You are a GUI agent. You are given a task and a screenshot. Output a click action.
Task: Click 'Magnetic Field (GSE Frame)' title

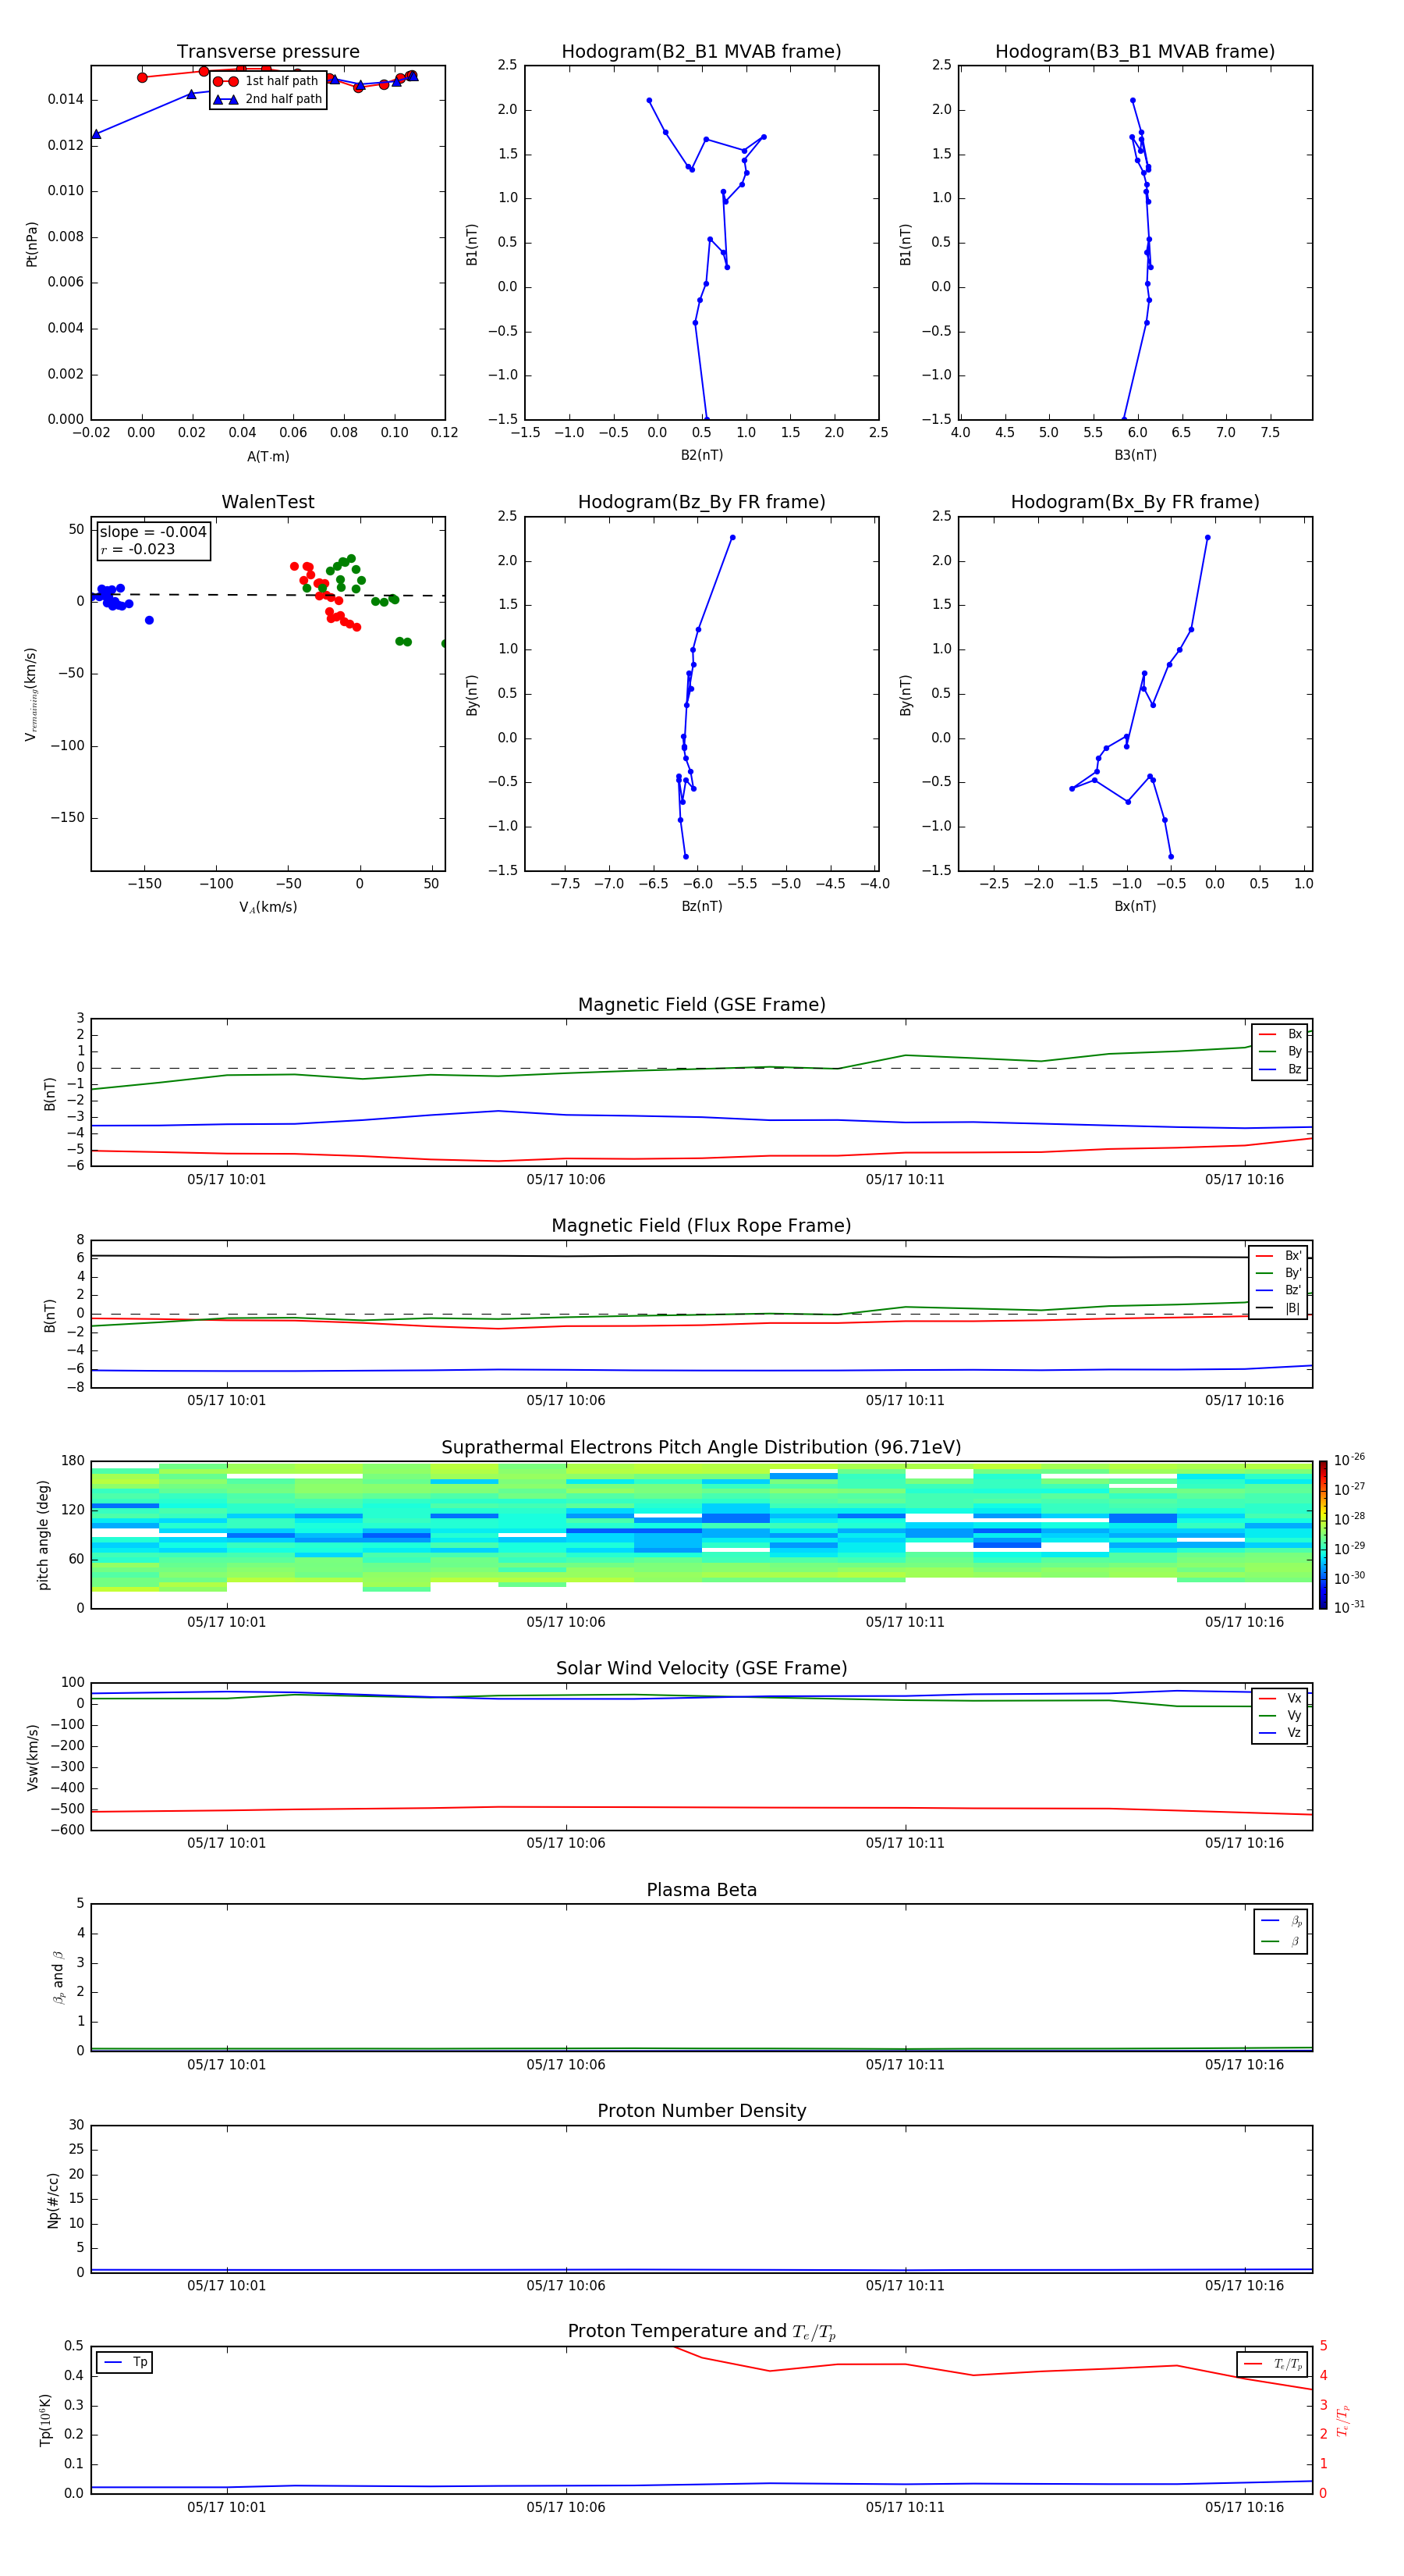(701, 1005)
